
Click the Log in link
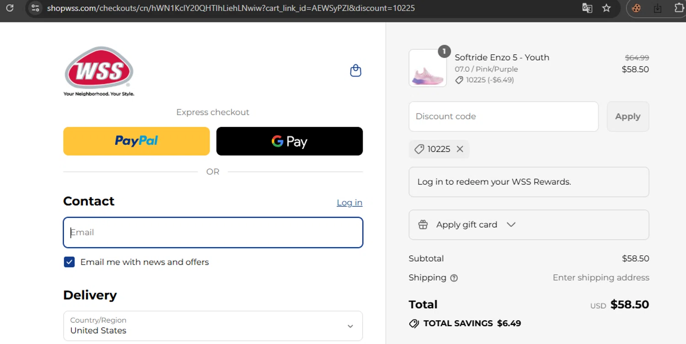(x=349, y=202)
